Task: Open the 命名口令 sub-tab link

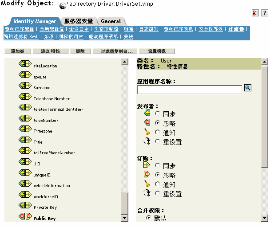Action: tap(79, 29)
